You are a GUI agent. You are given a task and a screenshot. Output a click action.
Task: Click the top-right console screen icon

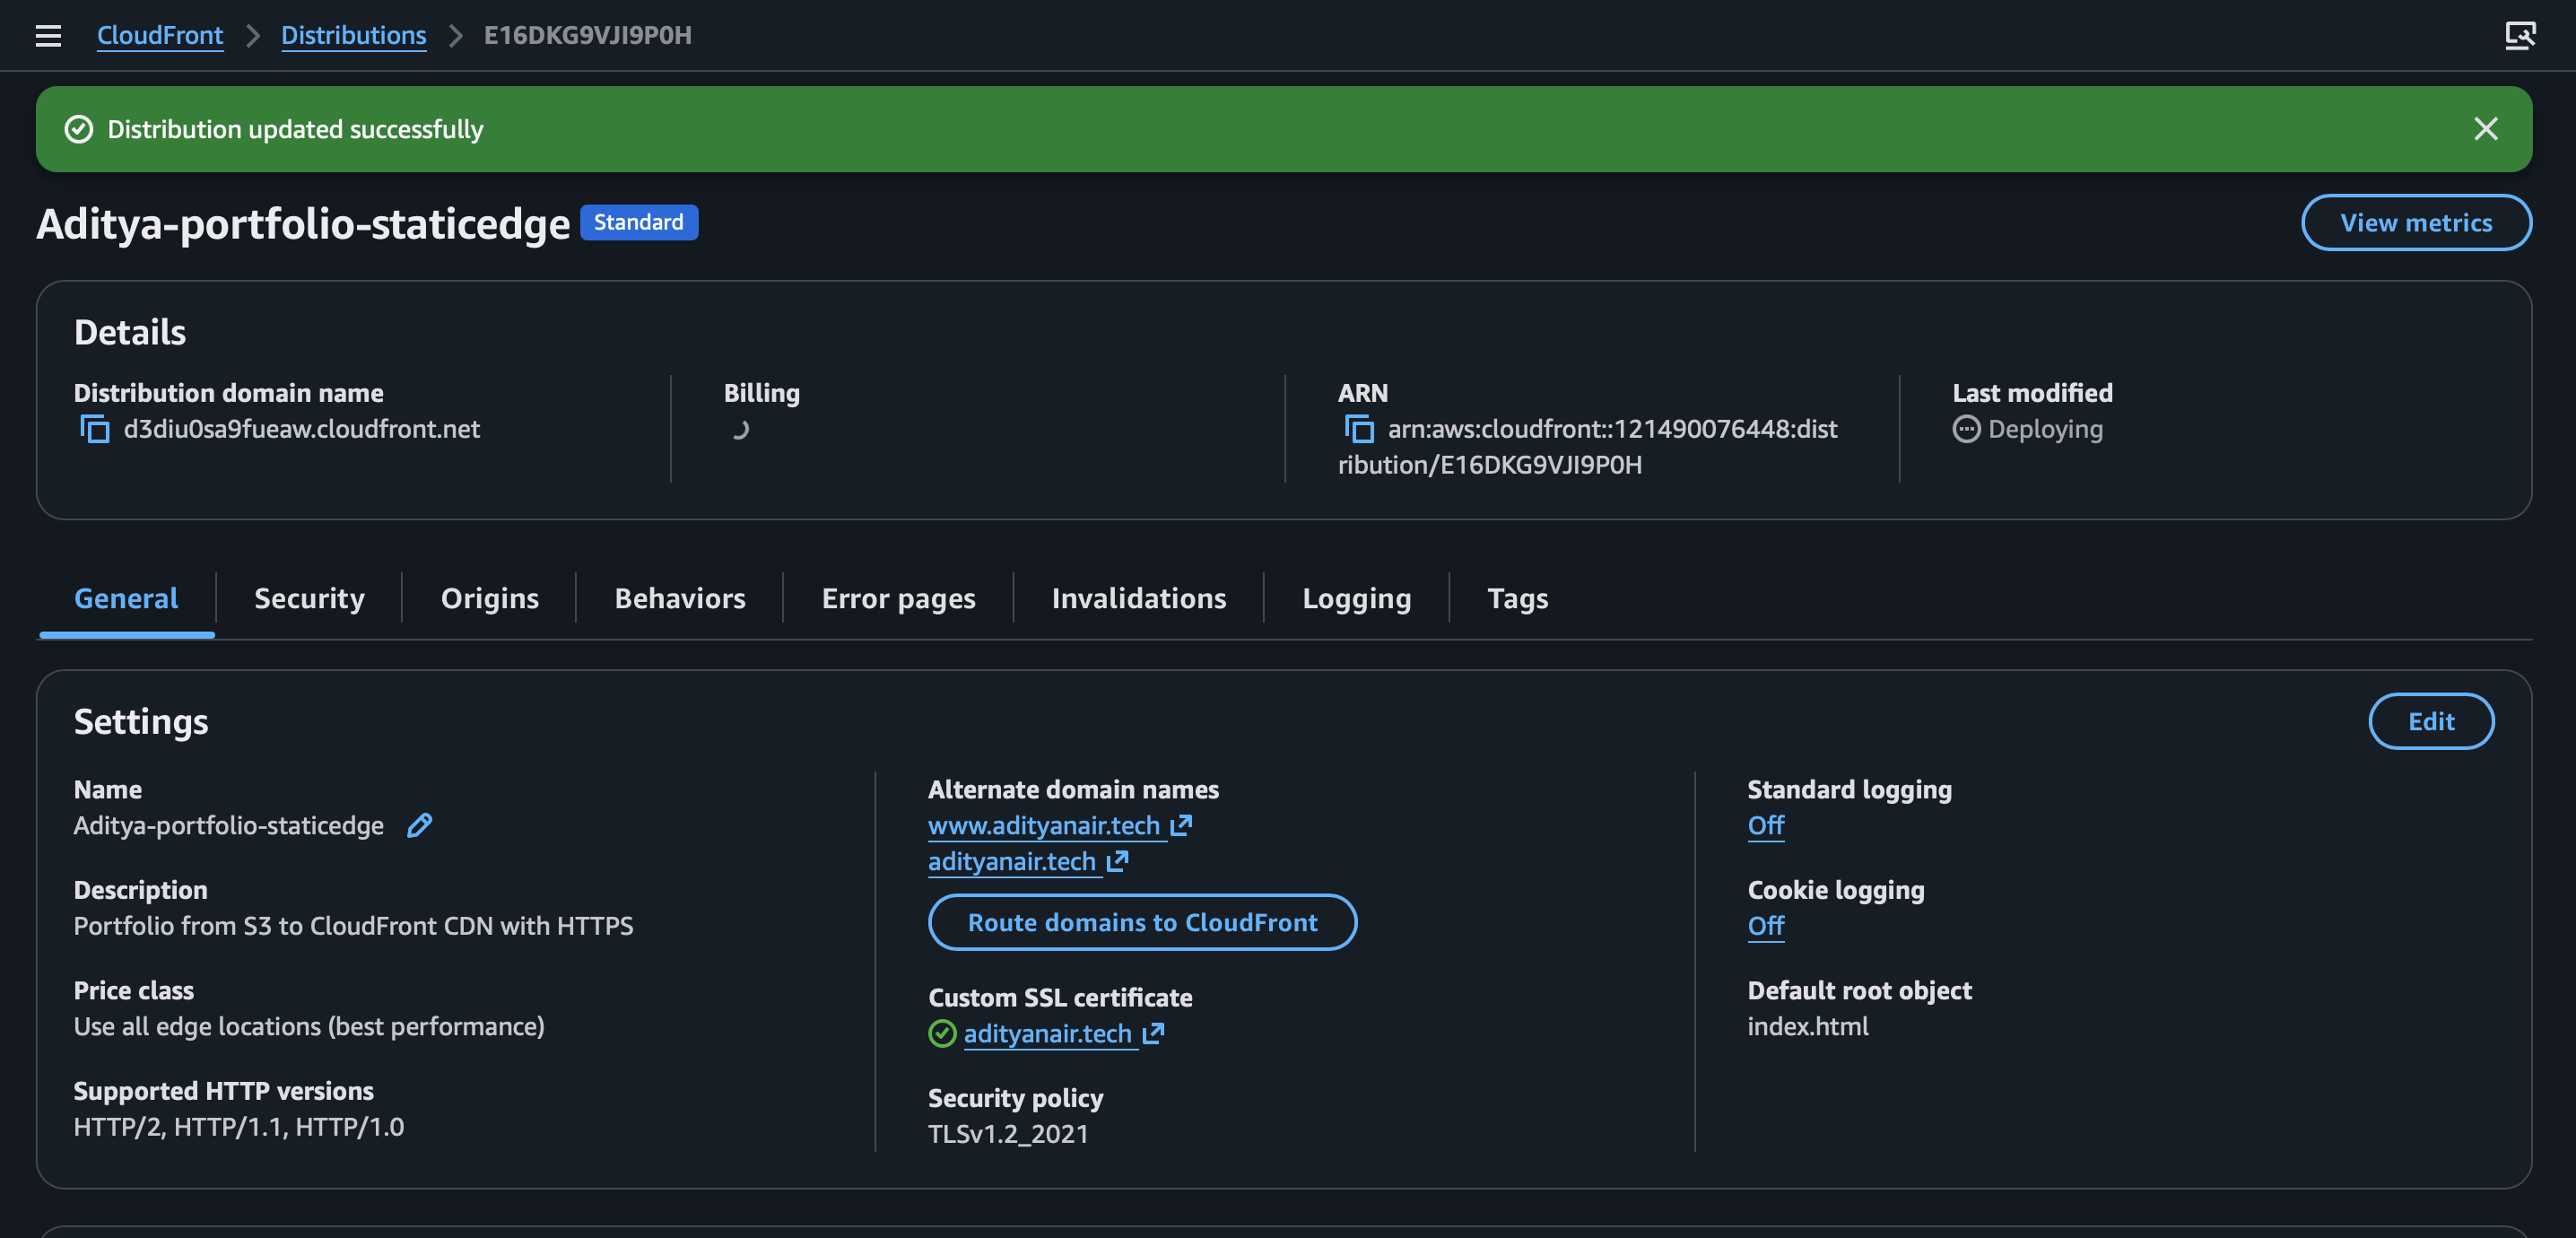pos(2519,36)
